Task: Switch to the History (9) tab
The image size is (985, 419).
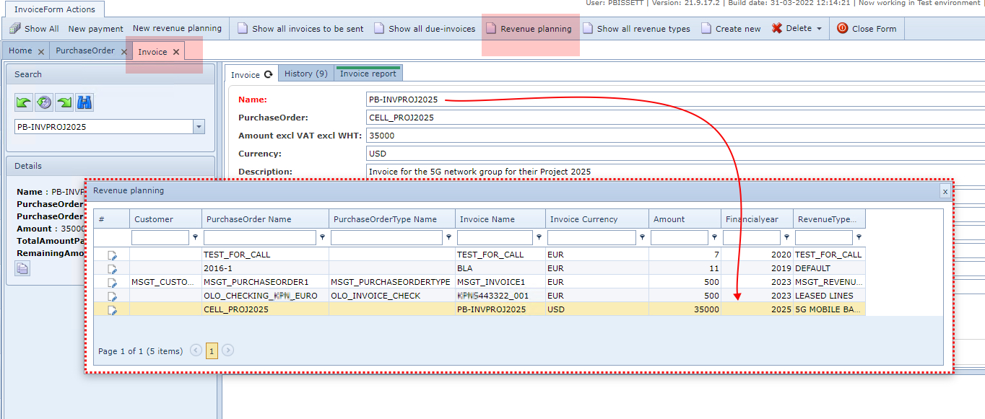Action: [x=305, y=74]
